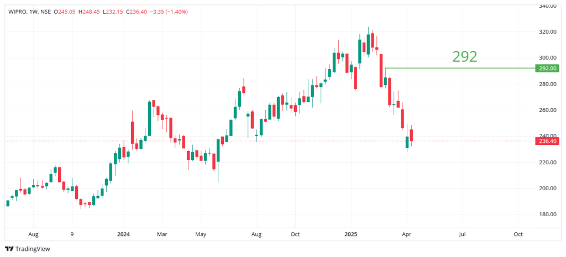Select the green horizontal line at 292

coord(459,68)
